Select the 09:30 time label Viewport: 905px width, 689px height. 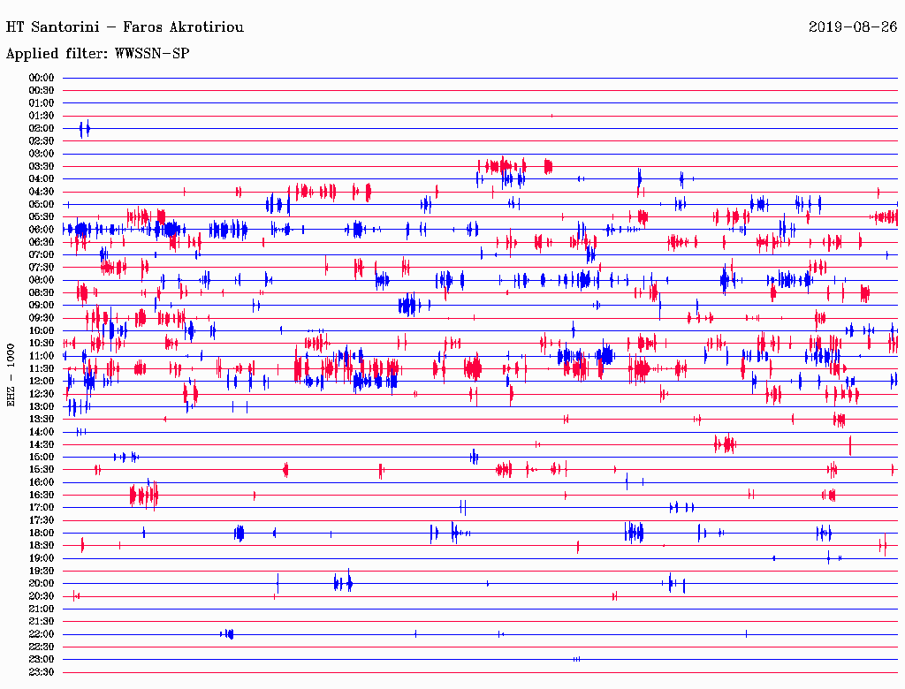[41, 318]
